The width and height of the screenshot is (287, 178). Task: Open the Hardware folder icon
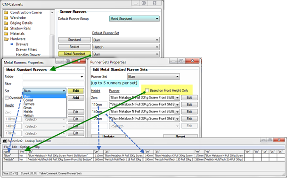(x=7, y=39)
